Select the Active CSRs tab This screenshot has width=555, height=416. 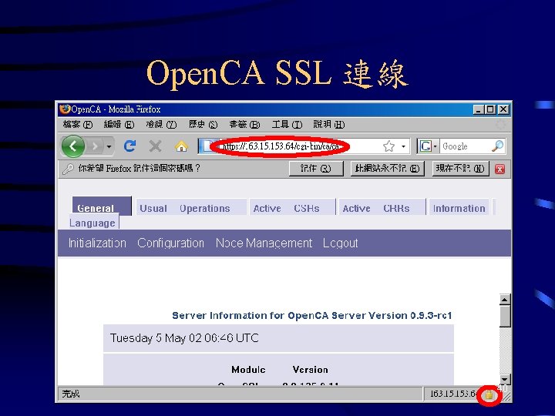pyautogui.click(x=292, y=208)
